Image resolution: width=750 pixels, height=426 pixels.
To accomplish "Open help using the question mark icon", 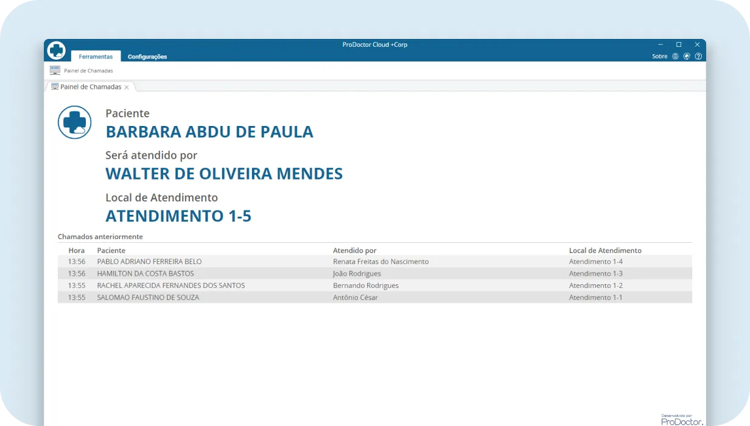I will coord(698,56).
